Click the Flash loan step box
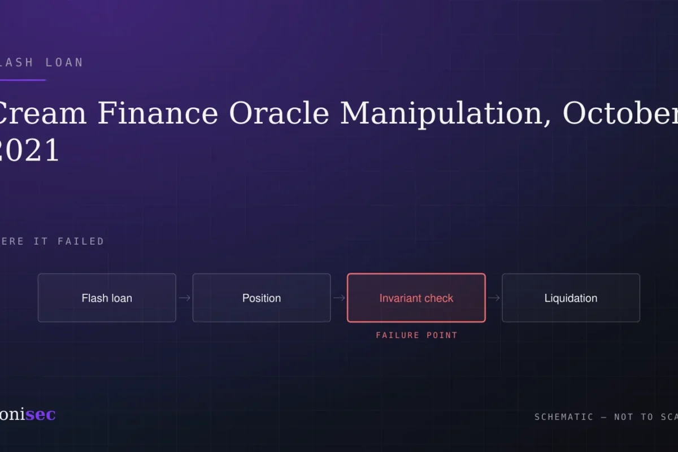Image resolution: width=678 pixels, height=452 pixels. (x=107, y=298)
